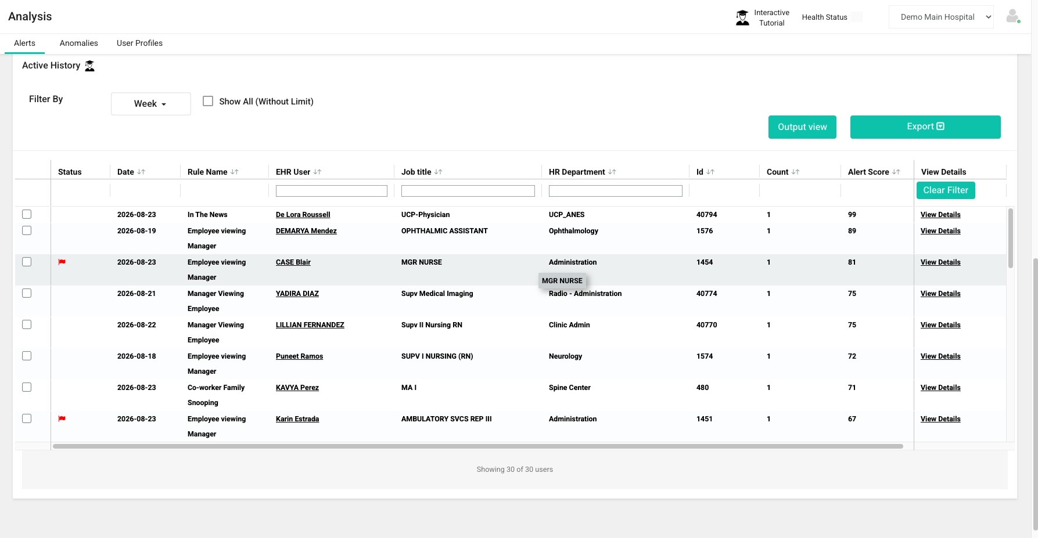Sort by Alert Score sort arrows
This screenshot has height=538, width=1038.
896,172
